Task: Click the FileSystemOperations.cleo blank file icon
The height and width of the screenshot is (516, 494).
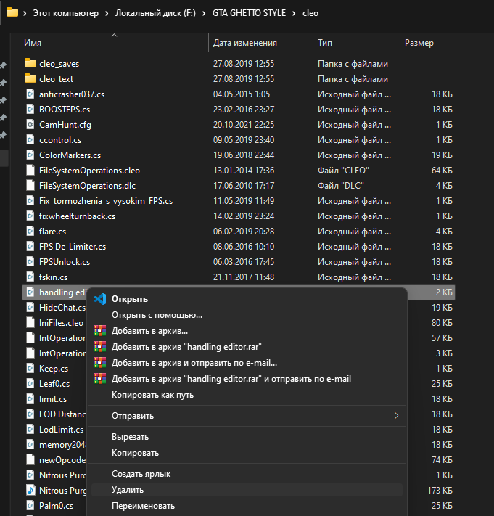Action: pyautogui.click(x=30, y=170)
